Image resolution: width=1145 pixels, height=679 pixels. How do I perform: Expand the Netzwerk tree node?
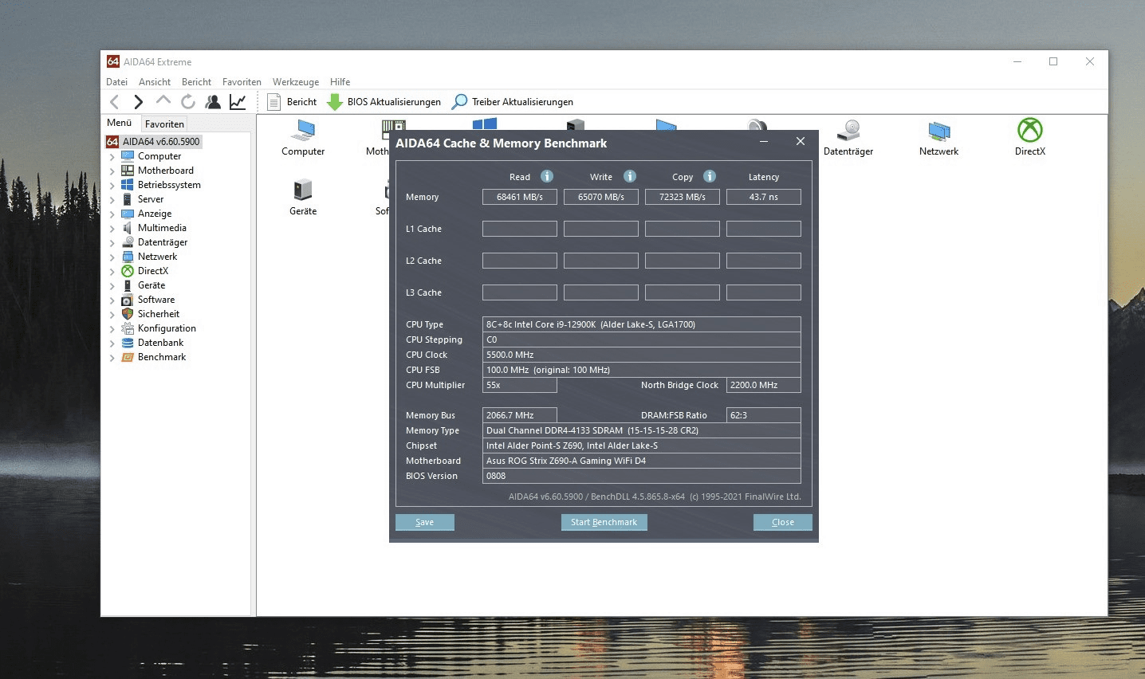pos(112,257)
